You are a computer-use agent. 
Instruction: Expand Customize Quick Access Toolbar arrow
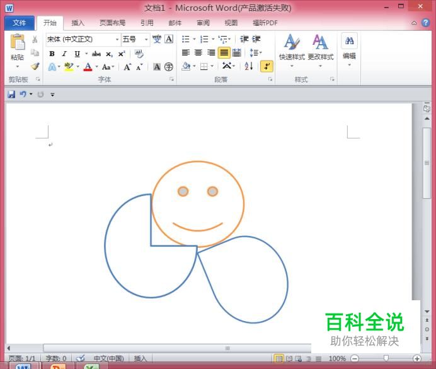(52, 95)
